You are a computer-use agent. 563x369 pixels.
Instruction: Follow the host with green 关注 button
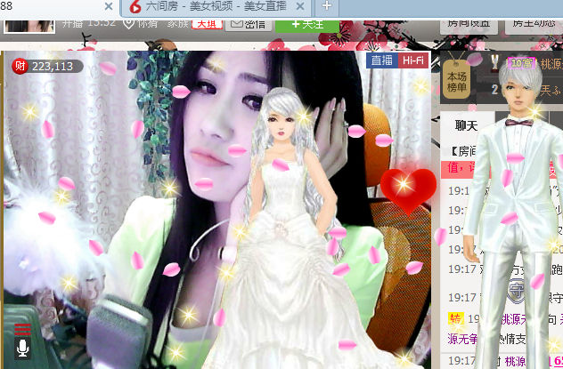coord(307,26)
